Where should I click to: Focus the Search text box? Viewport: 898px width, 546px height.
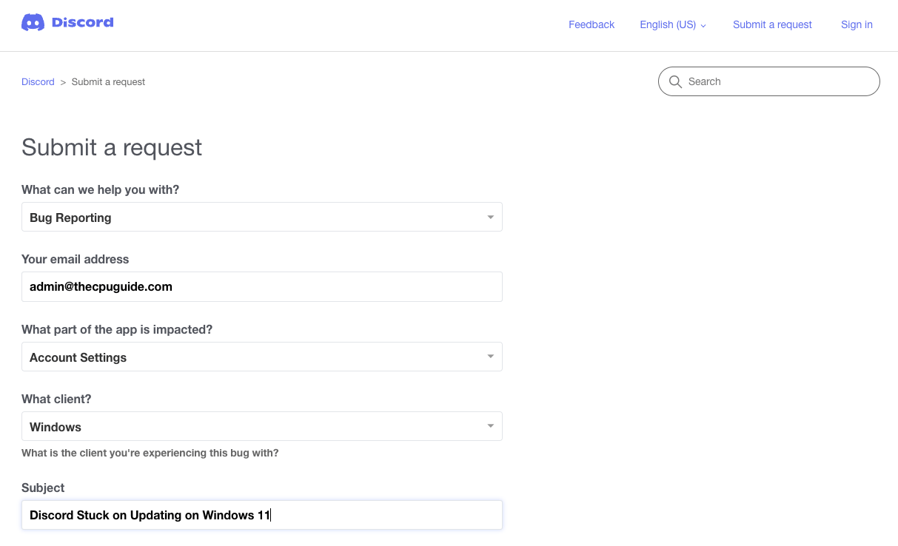pos(777,81)
